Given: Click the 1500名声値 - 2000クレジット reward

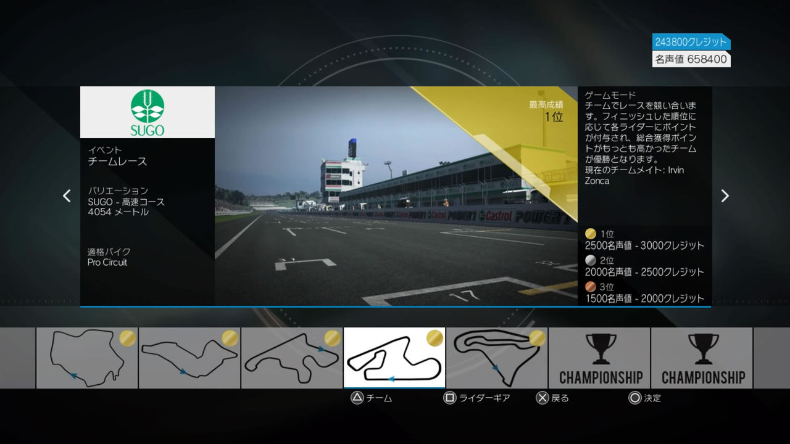Looking at the screenshot, I should [644, 298].
